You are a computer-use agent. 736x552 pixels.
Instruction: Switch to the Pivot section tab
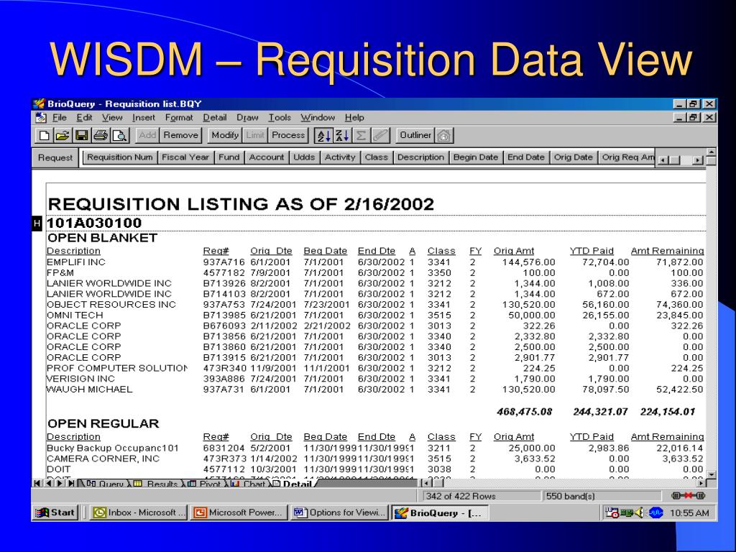(205, 484)
